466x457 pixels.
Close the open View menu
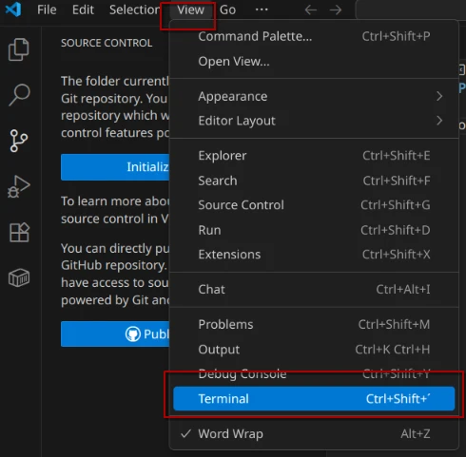190,10
